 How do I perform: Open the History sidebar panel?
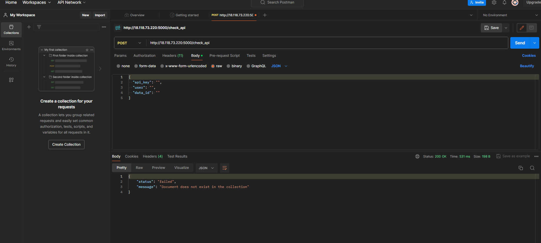pyautogui.click(x=11, y=62)
